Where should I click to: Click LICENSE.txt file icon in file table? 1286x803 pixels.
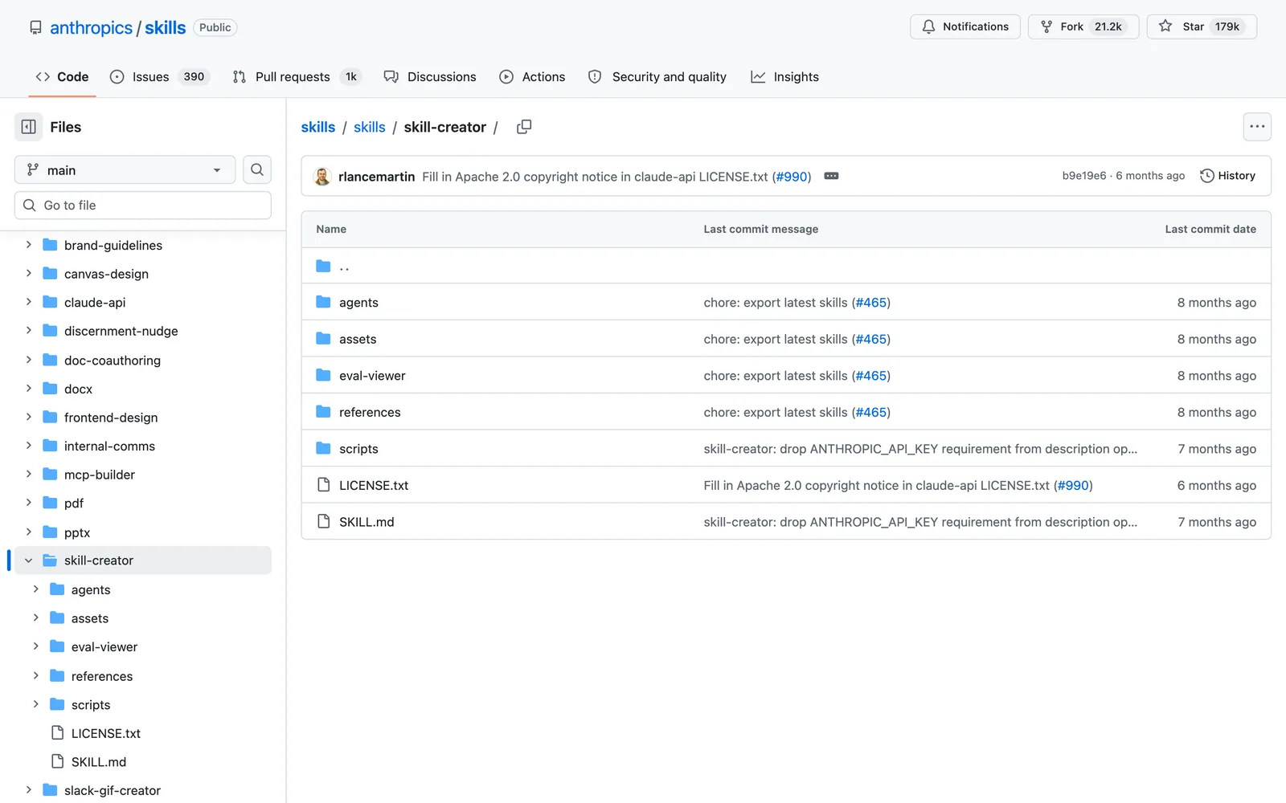[x=323, y=485]
